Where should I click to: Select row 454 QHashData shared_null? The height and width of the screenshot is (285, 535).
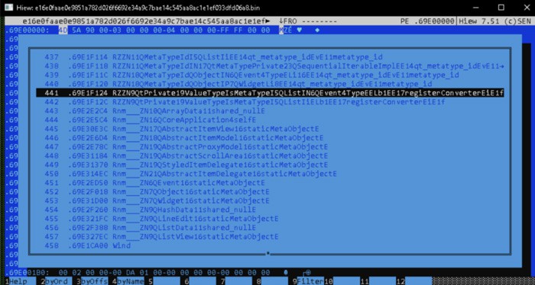tap(270, 210)
